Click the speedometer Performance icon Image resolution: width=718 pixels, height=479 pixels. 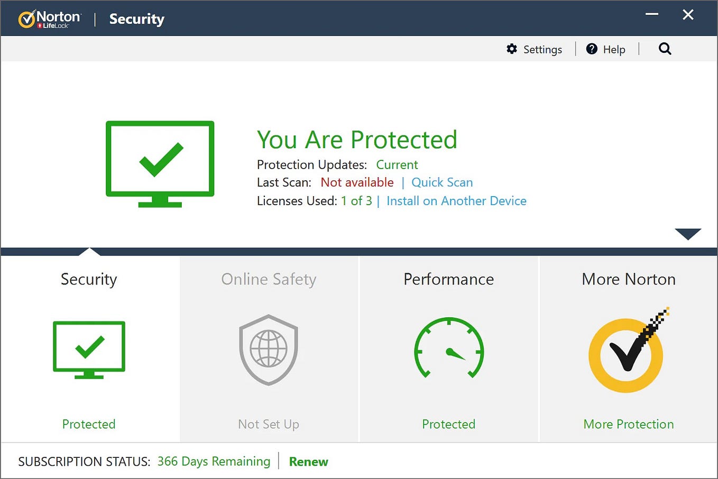click(448, 349)
